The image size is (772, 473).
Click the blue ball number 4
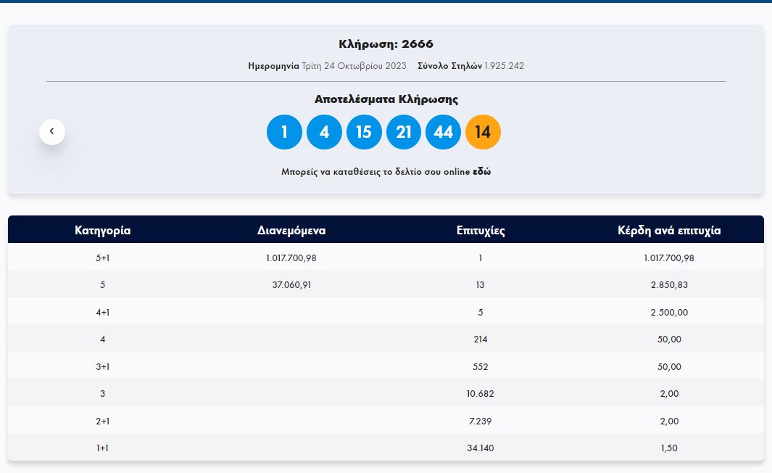(x=324, y=132)
